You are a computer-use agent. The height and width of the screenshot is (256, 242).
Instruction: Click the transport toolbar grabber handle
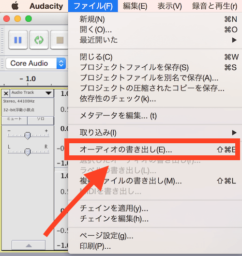2,40
